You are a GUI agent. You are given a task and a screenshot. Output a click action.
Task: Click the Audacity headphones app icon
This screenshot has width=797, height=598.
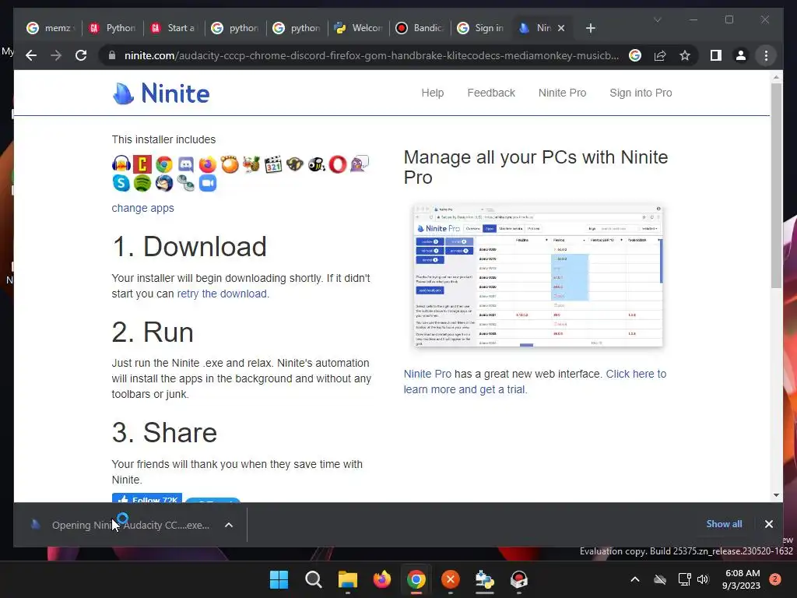(x=121, y=164)
